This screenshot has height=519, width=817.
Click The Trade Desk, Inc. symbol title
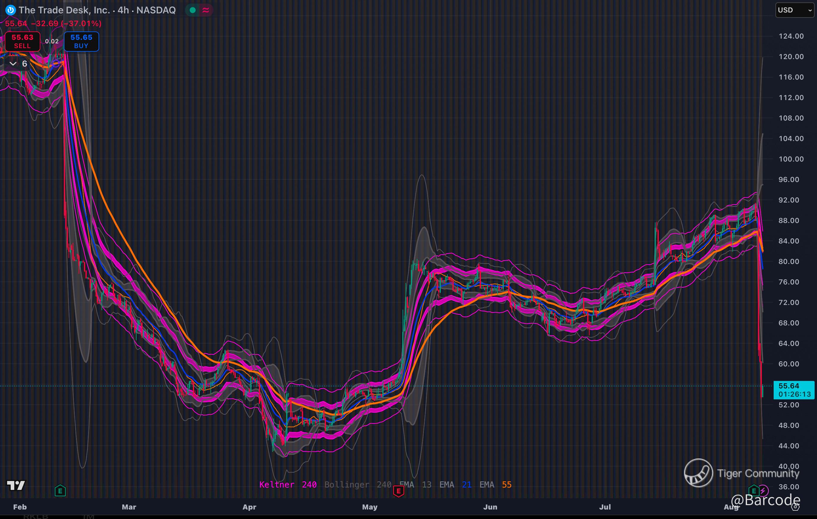click(64, 10)
